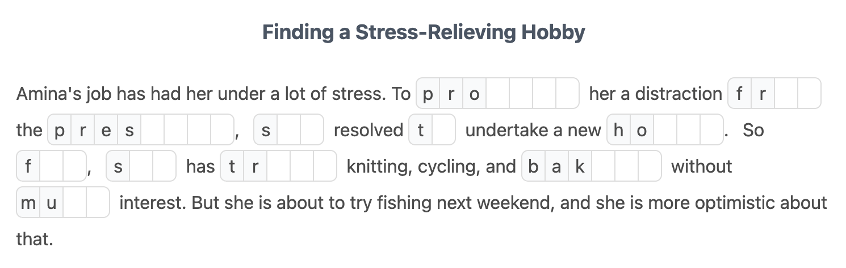Select last box of "s" word before "resolved"
Image resolution: width=846 pixels, height=268 pixels.
coord(312,130)
